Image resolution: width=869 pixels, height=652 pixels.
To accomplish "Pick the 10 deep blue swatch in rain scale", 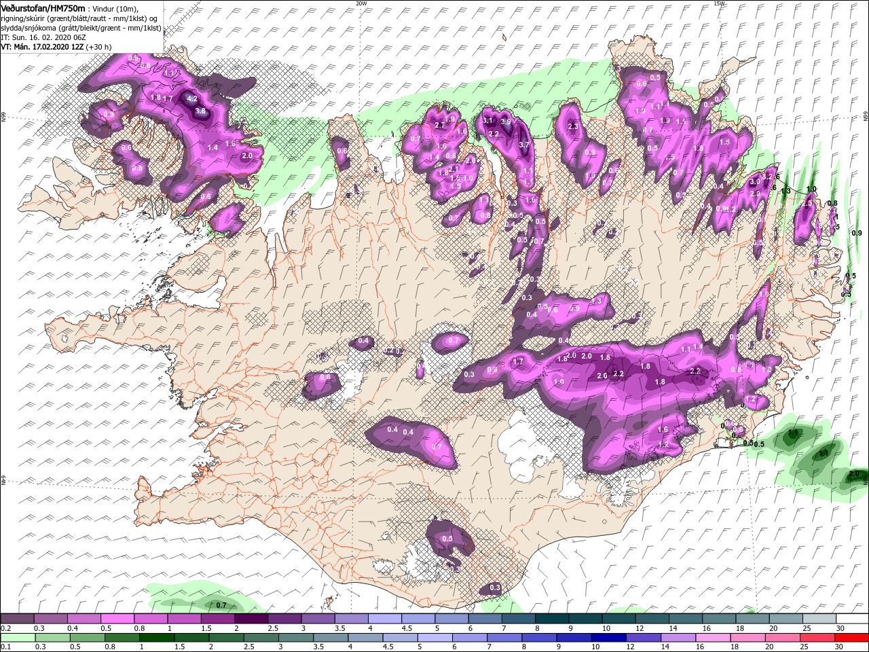I will pyautogui.click(x=608, y=638).
